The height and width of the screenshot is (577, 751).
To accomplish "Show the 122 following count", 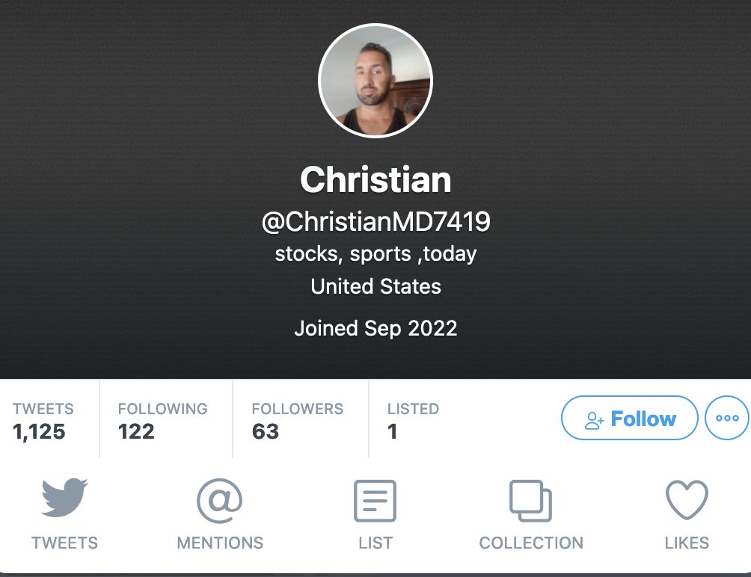I will [x=136, y=431].
